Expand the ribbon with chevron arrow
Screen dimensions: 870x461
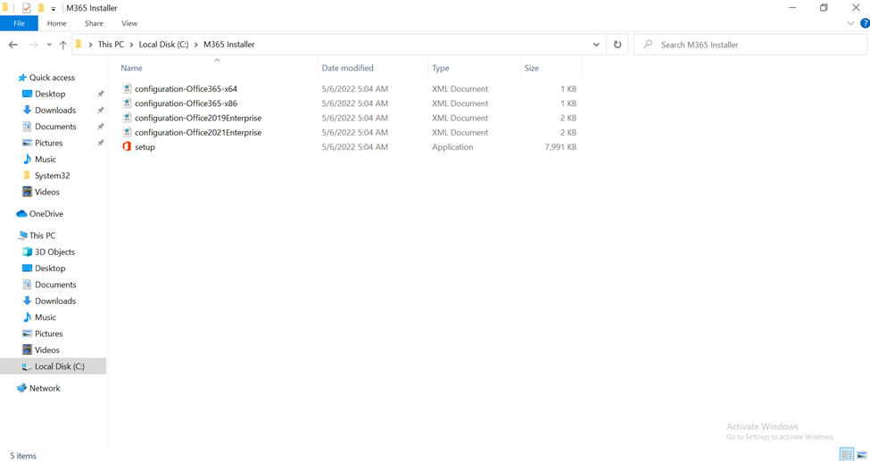point(850,23)
